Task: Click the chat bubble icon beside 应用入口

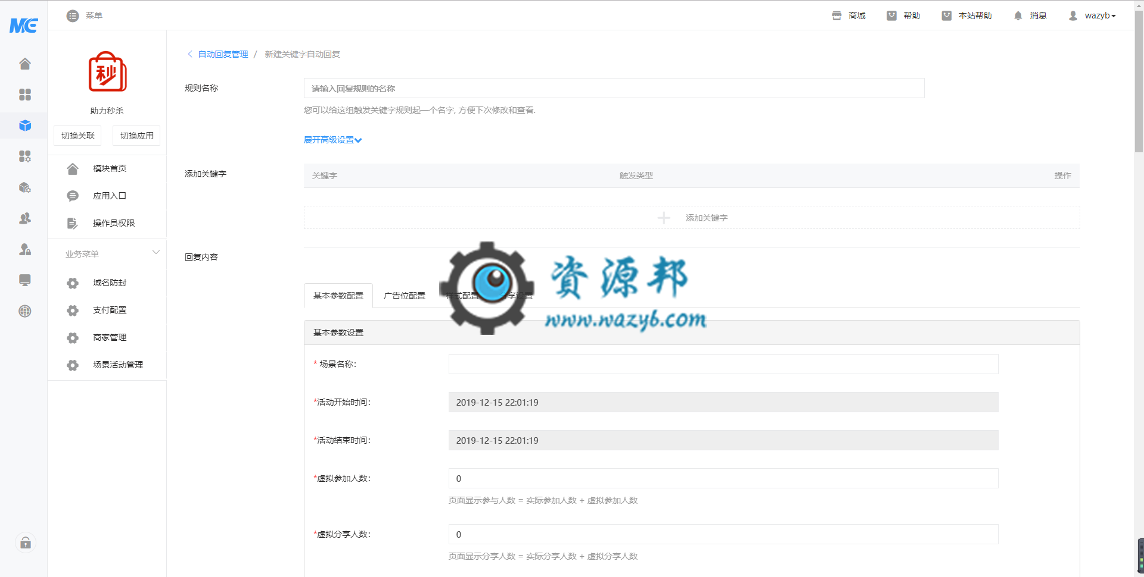Action: 73,196
